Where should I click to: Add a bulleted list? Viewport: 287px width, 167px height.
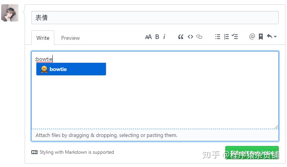[x=218, y=37]
